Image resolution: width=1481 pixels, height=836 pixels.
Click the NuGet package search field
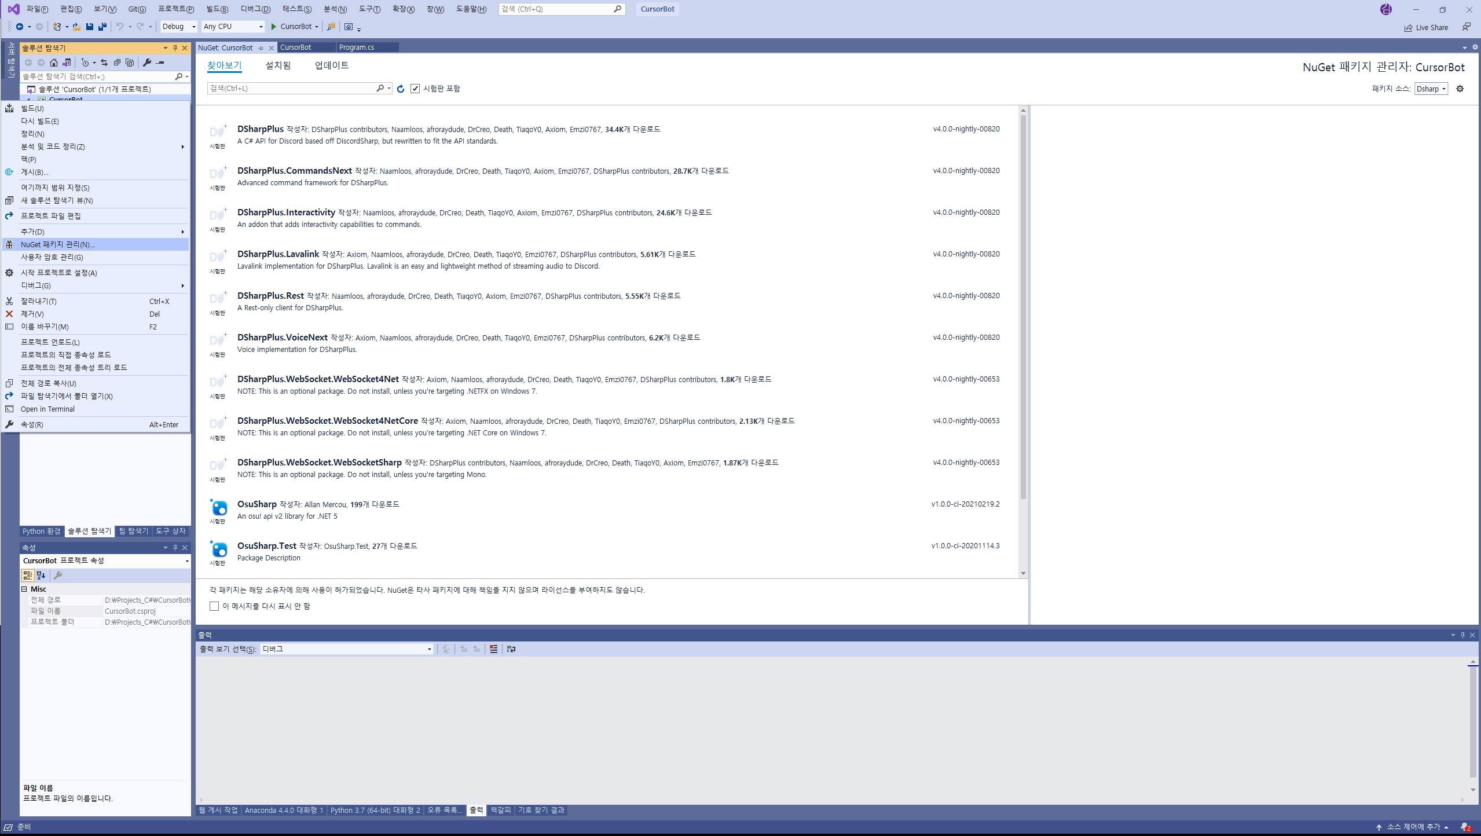[291, 89]
